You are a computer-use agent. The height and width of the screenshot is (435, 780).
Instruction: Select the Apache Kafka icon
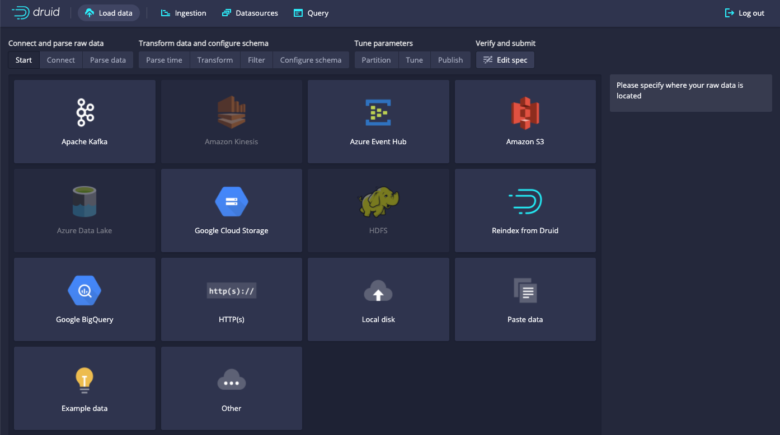(x=85, y=112)
